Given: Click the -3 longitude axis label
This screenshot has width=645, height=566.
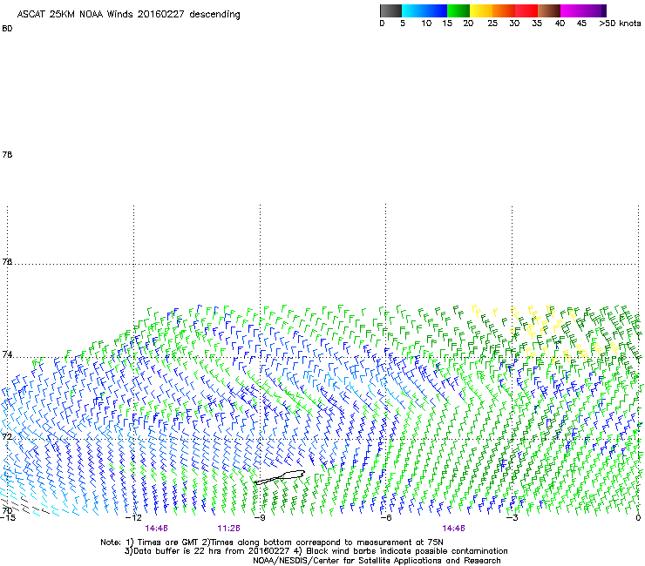Looking at the screenshot, I should coord(513,518).
